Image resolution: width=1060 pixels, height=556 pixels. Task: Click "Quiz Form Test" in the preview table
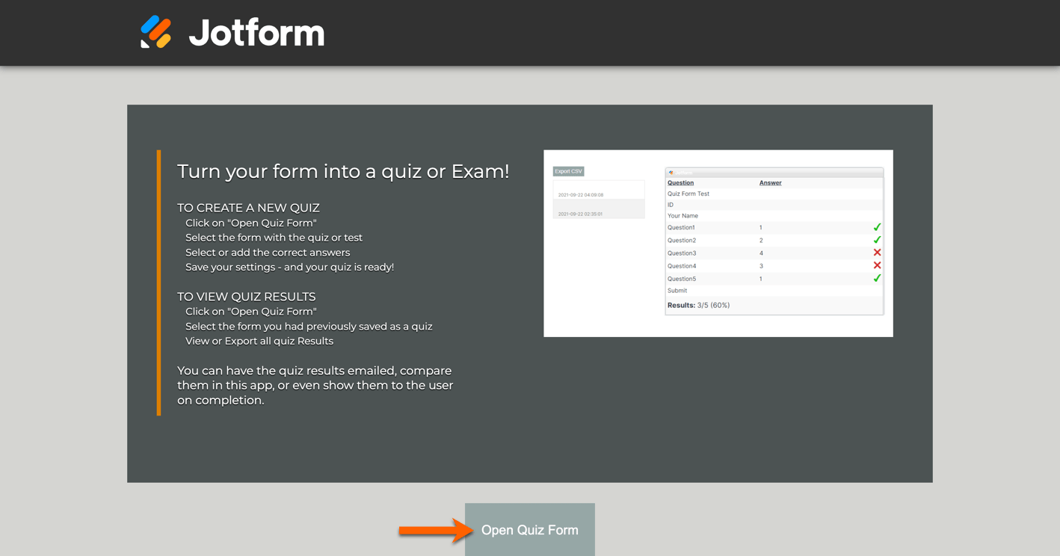click(x=688, y=194)
